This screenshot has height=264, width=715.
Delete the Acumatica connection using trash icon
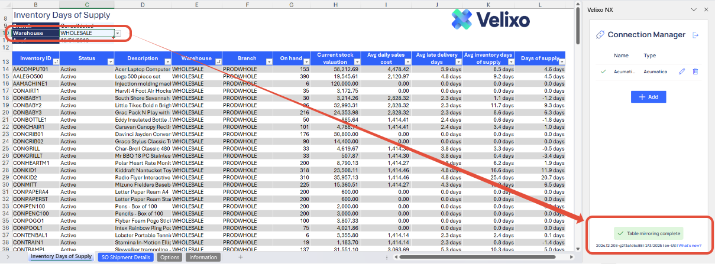click(695, 71)
